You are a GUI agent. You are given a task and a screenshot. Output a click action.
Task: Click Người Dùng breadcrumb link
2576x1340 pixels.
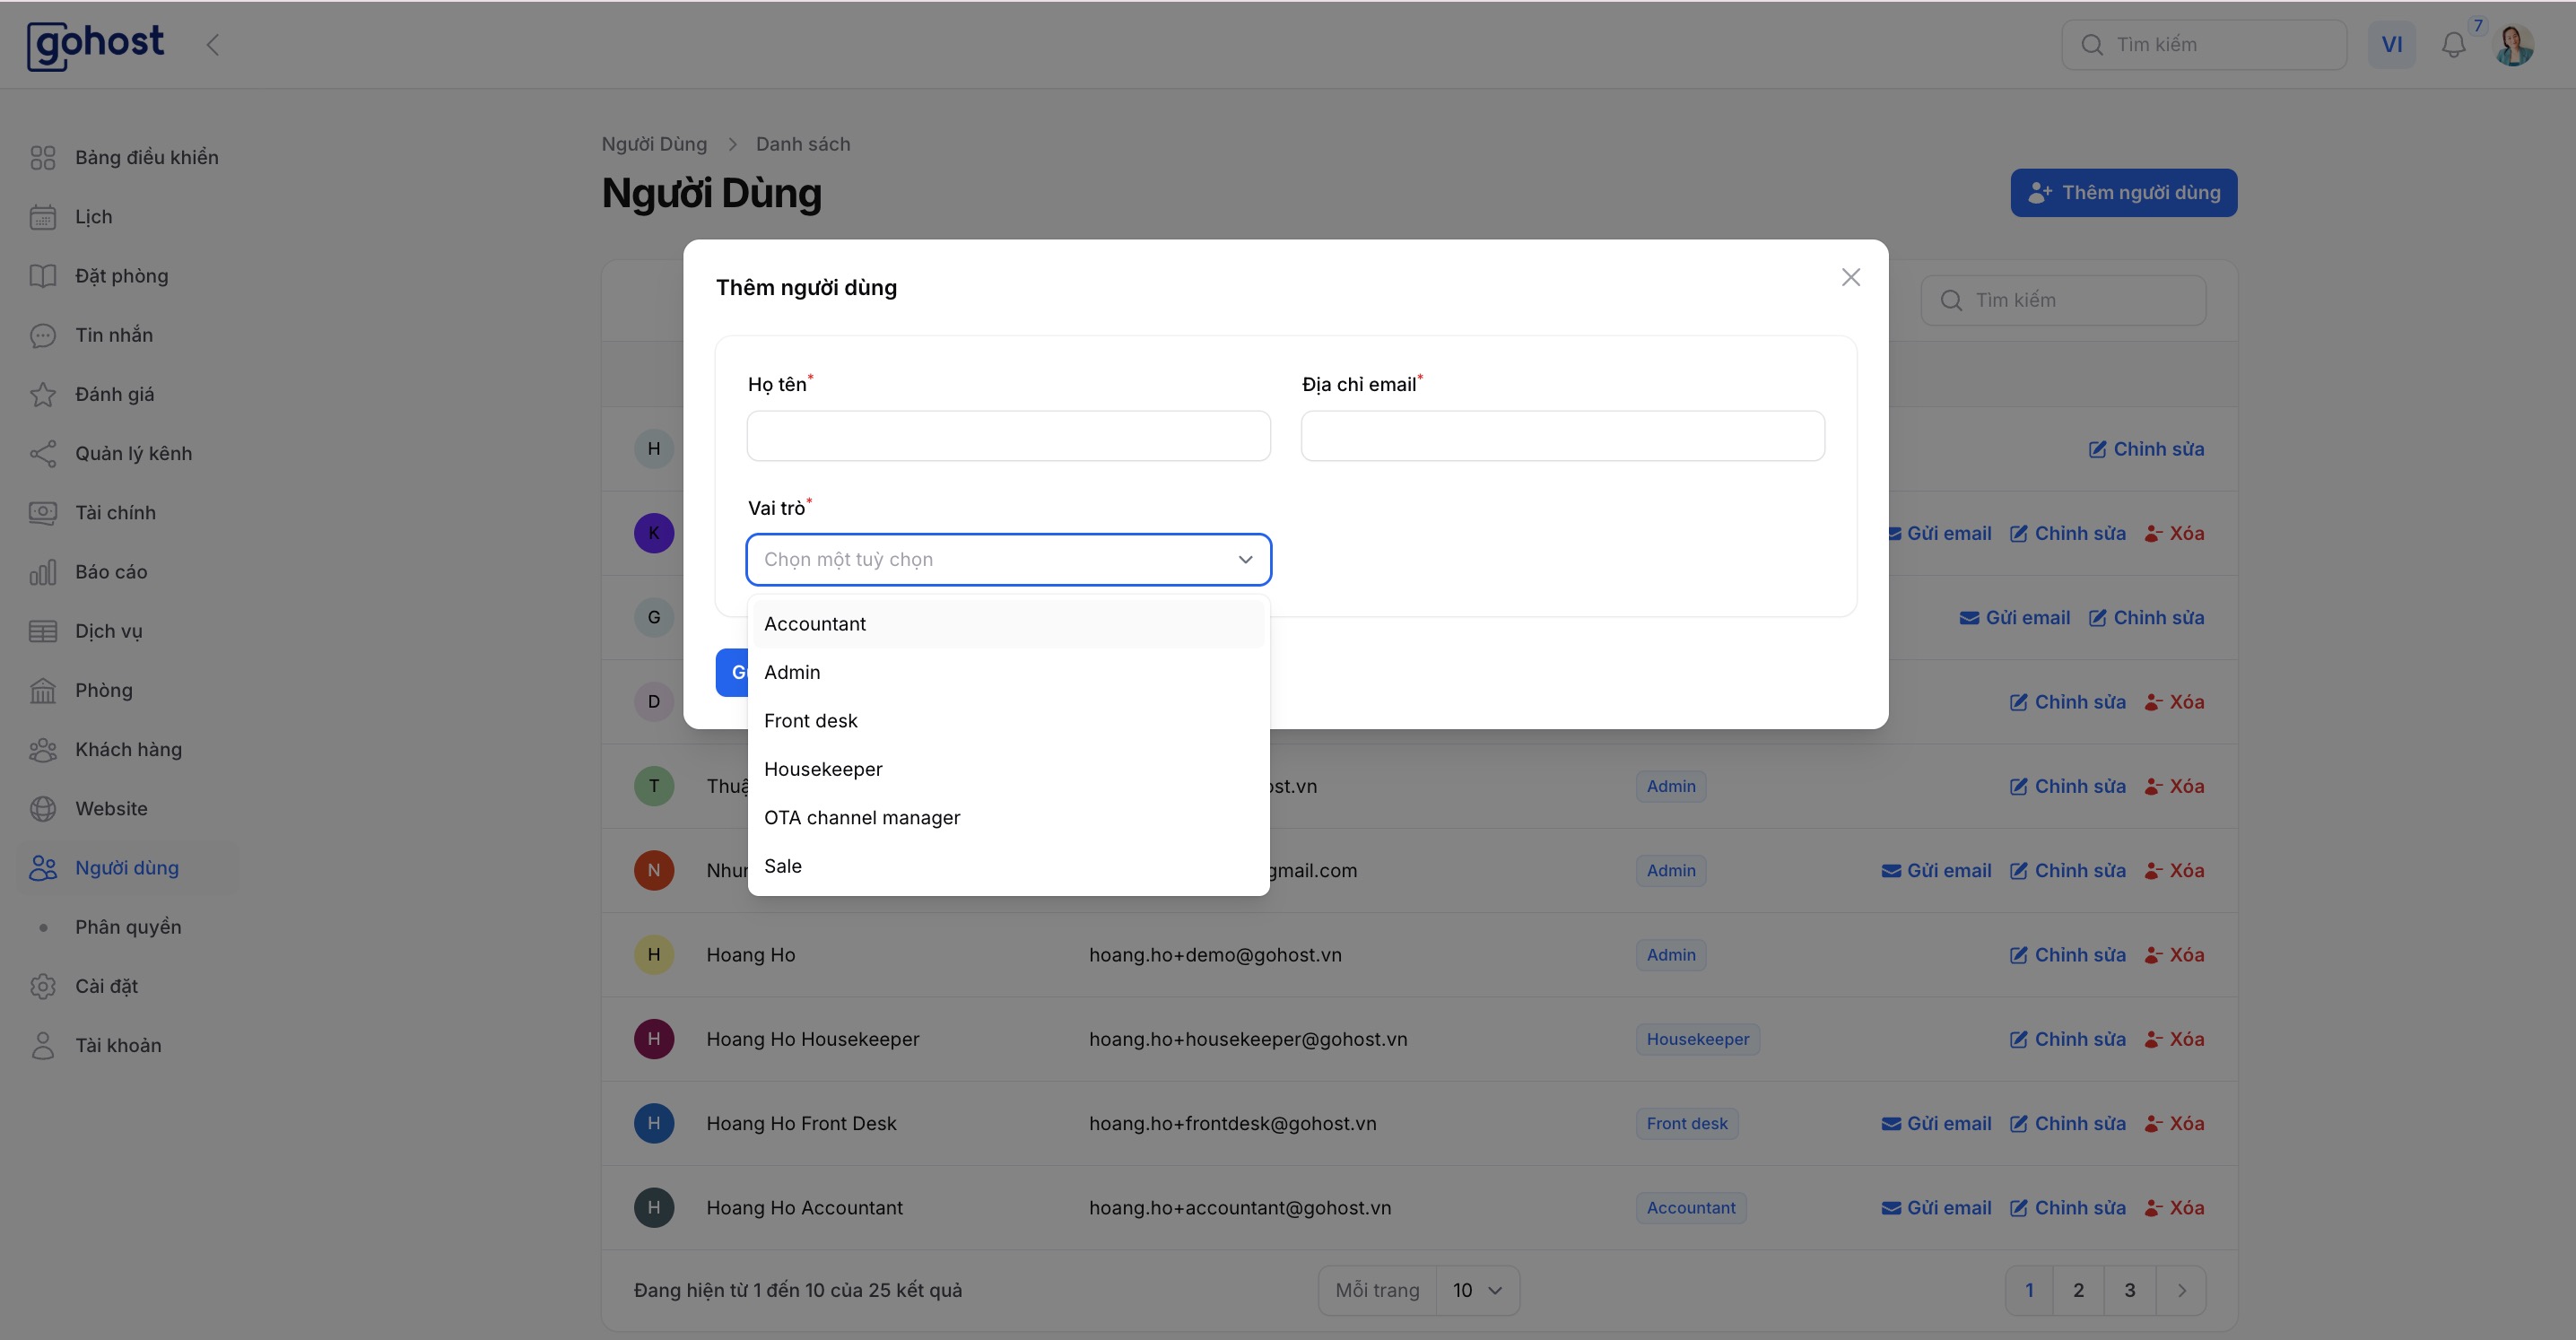point(654,144)
